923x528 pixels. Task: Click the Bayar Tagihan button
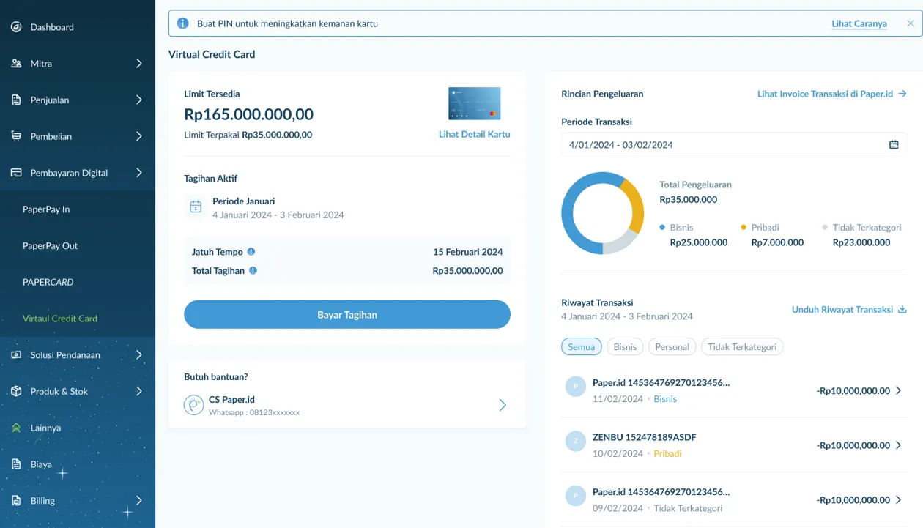346,314
